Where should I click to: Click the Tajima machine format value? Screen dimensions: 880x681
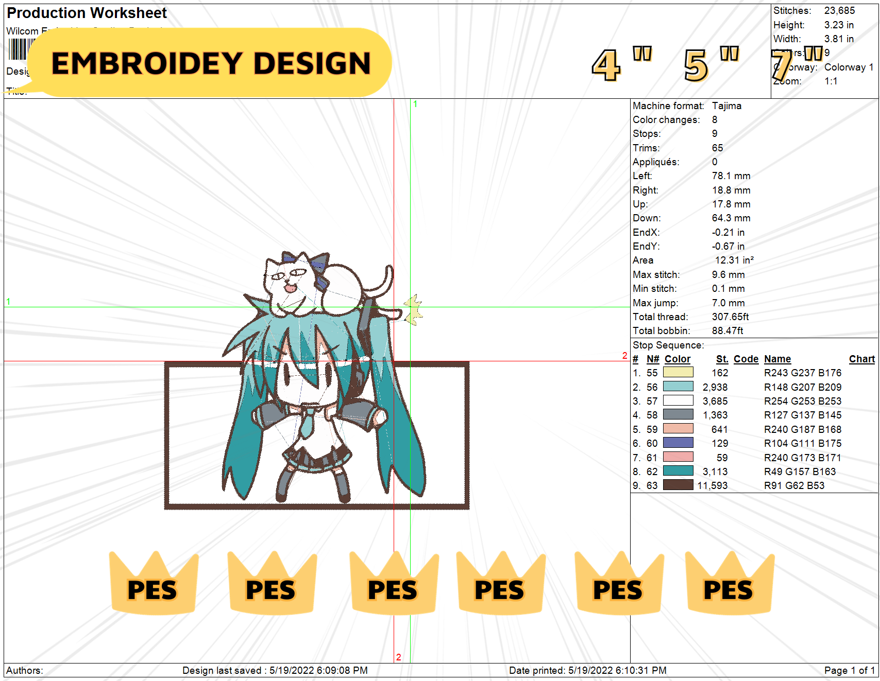click(726, 106)
